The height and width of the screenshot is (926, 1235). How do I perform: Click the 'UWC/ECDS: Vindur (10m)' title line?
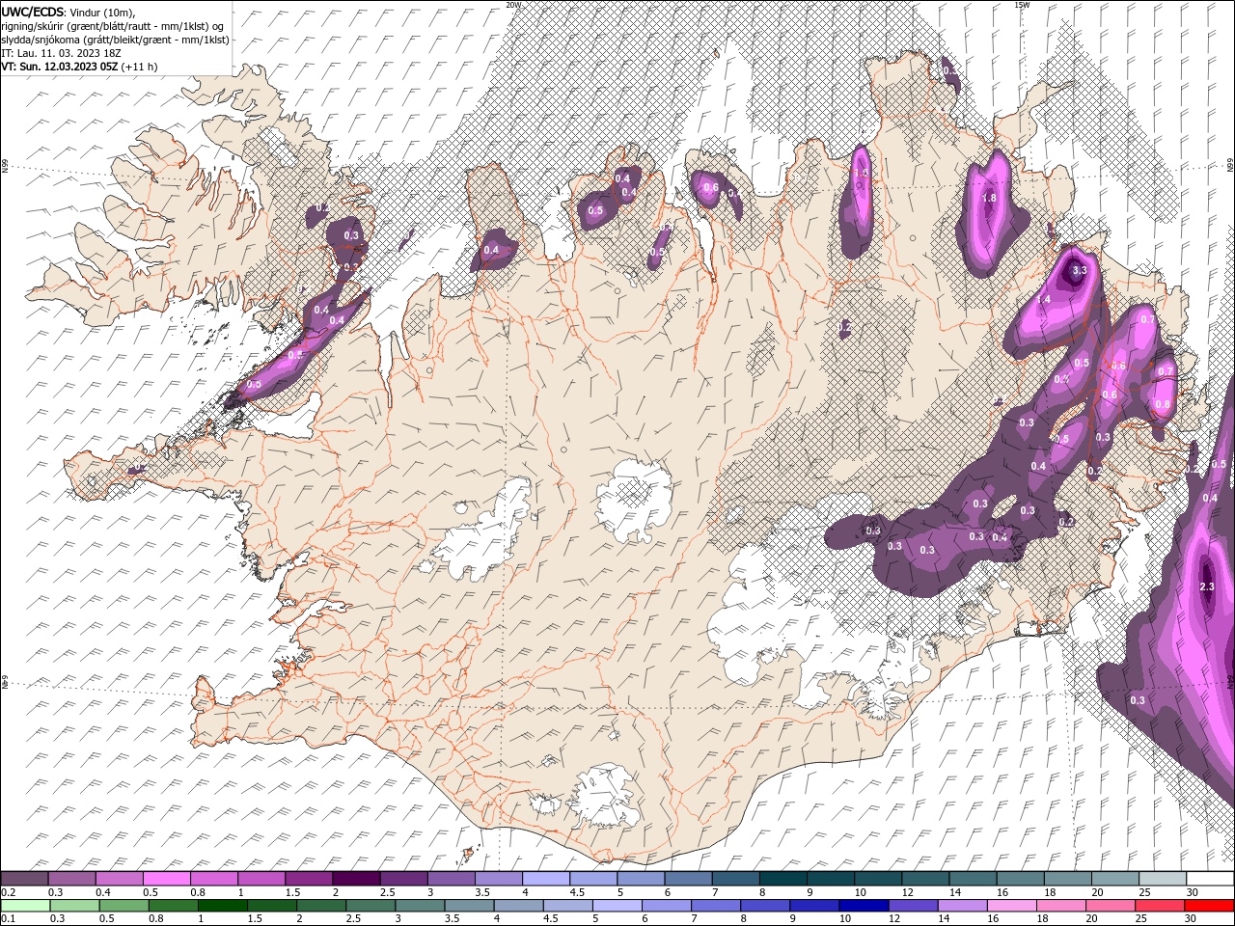coord(69,12)
